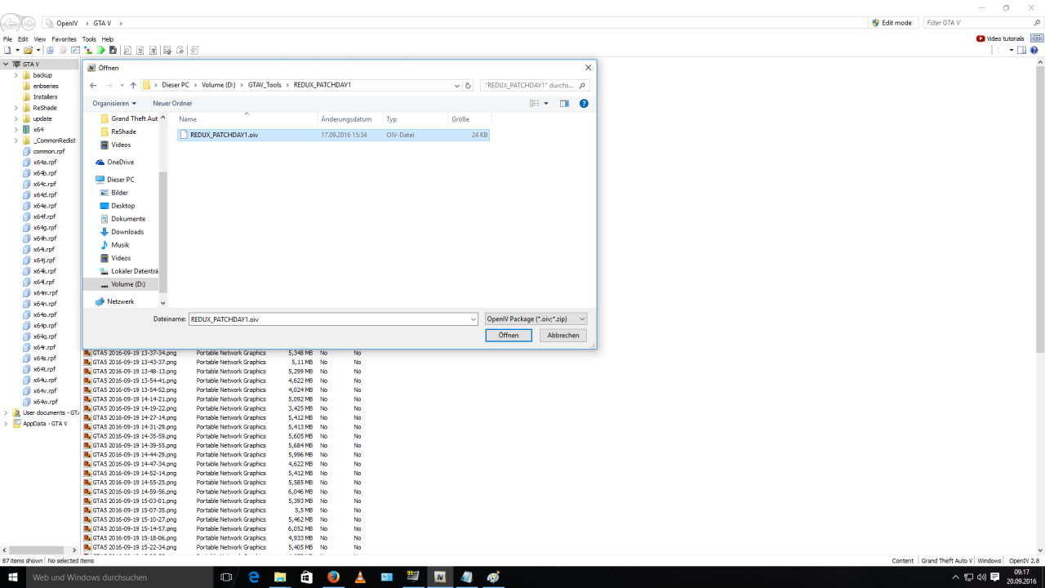1045x588 pixels.
Task: Click the up-one-level arrow in Öffnen dialog
Action: tap(133, 85)
